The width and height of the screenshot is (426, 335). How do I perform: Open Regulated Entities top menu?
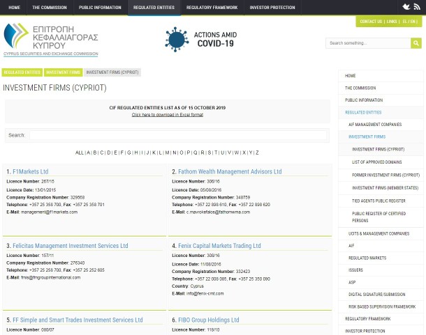154,8
